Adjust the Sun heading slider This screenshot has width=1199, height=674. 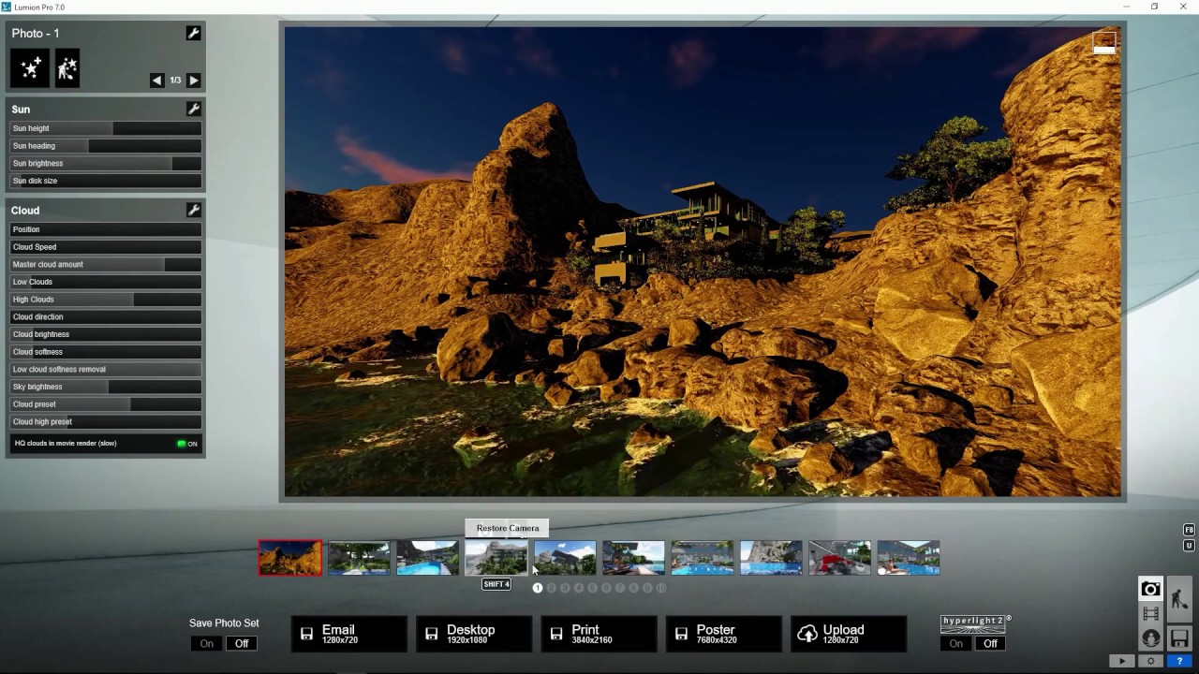pos(106,146)
